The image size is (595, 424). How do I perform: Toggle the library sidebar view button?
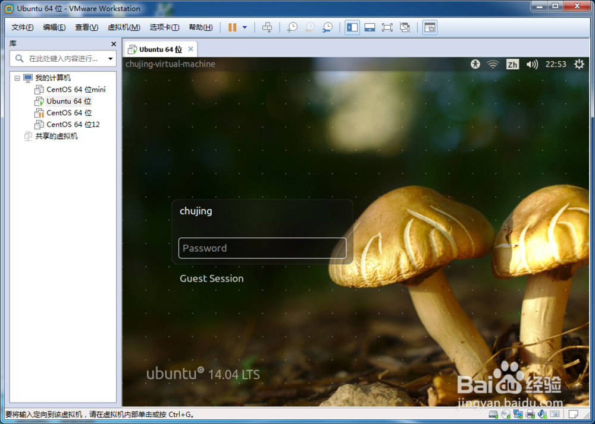352,27
